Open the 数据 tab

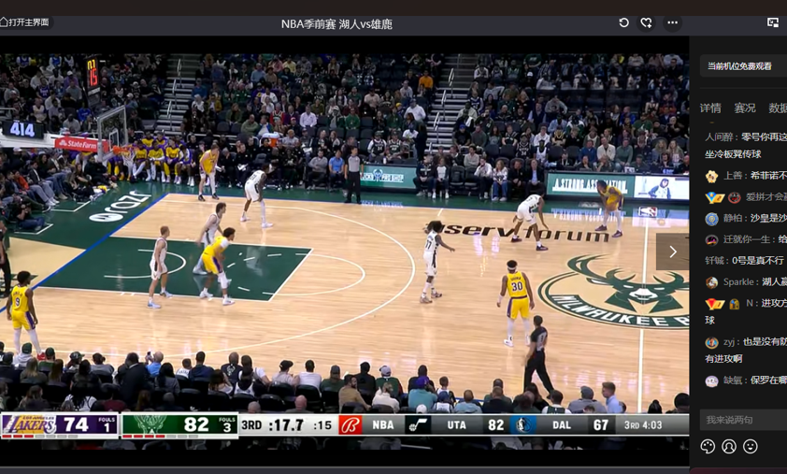(777, 108)
